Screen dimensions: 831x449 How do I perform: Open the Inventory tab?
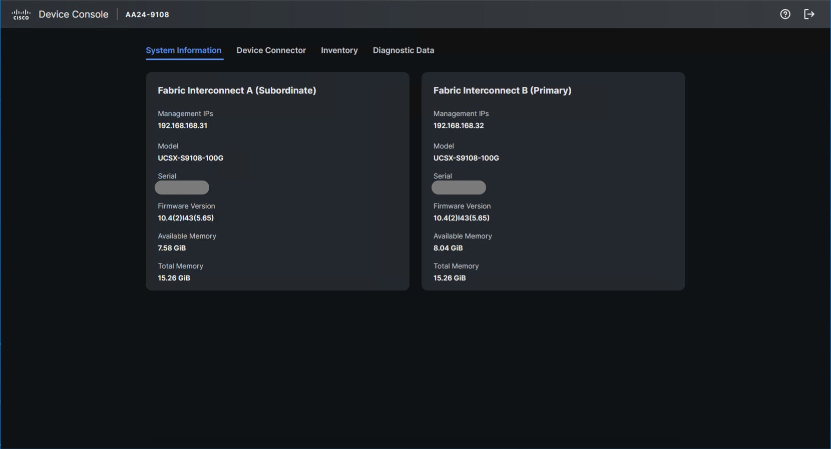[339, 50]
